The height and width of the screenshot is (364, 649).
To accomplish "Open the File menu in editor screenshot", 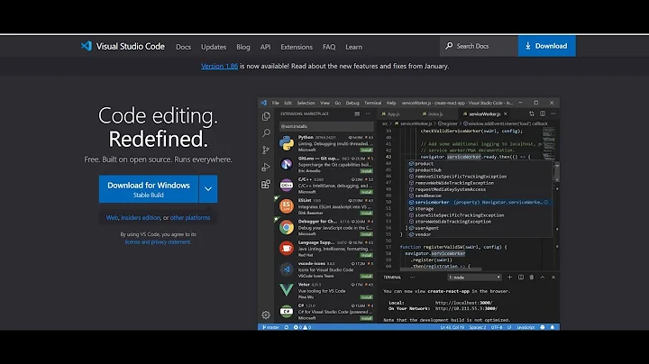I will 276,103.
